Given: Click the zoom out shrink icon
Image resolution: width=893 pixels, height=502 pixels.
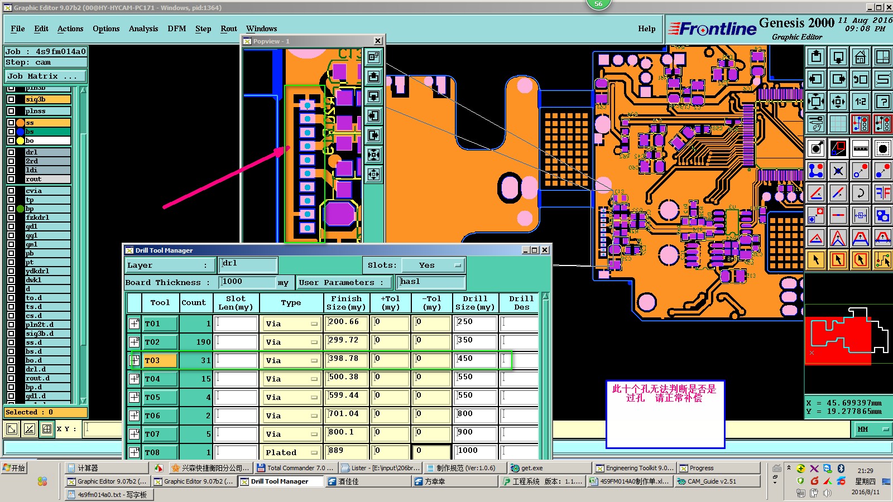Looking at the screenshot, I should 838,102.
